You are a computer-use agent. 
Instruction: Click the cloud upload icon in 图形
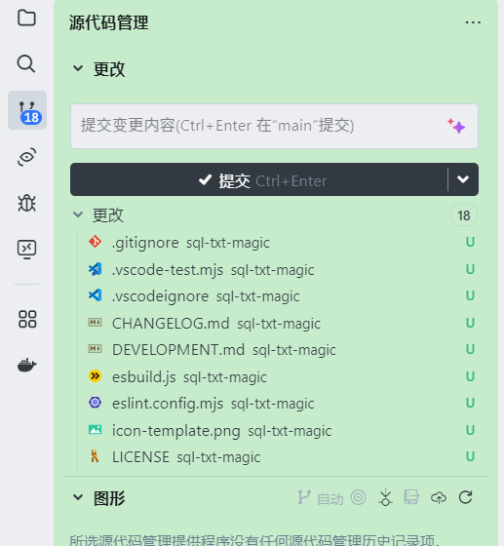(x=439, y=497)
